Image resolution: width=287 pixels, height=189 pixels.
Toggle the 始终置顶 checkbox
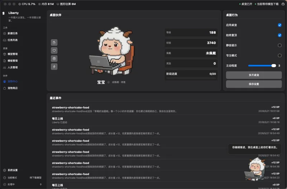(x=279, y=35)
